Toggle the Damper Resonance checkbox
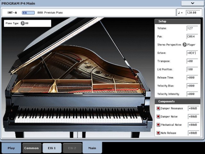The image size is (205, 154). (x=158, y=108)
